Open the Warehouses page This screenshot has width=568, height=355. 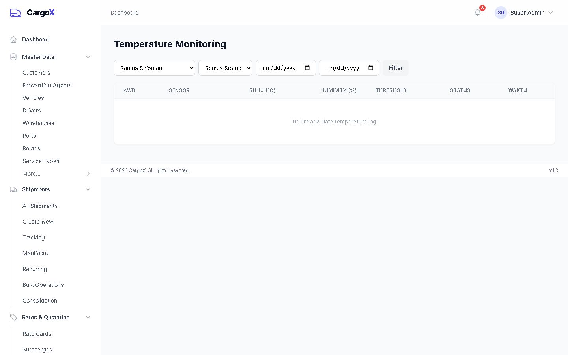pos(38,123)
